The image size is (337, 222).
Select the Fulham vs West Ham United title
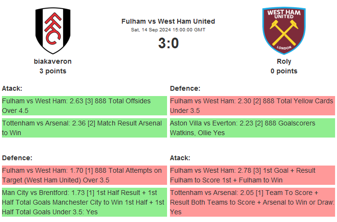click(168, 21)
